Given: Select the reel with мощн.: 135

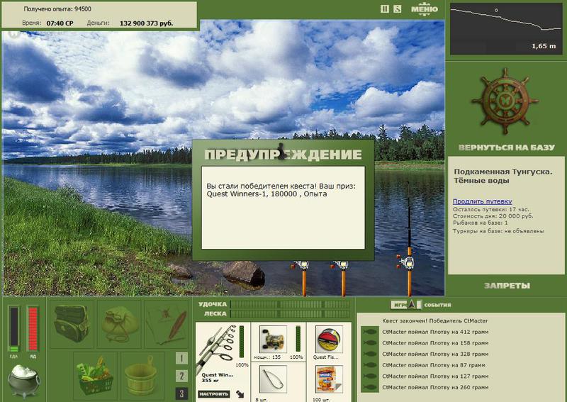Looking at the screenshot, I should click(273, 339).
